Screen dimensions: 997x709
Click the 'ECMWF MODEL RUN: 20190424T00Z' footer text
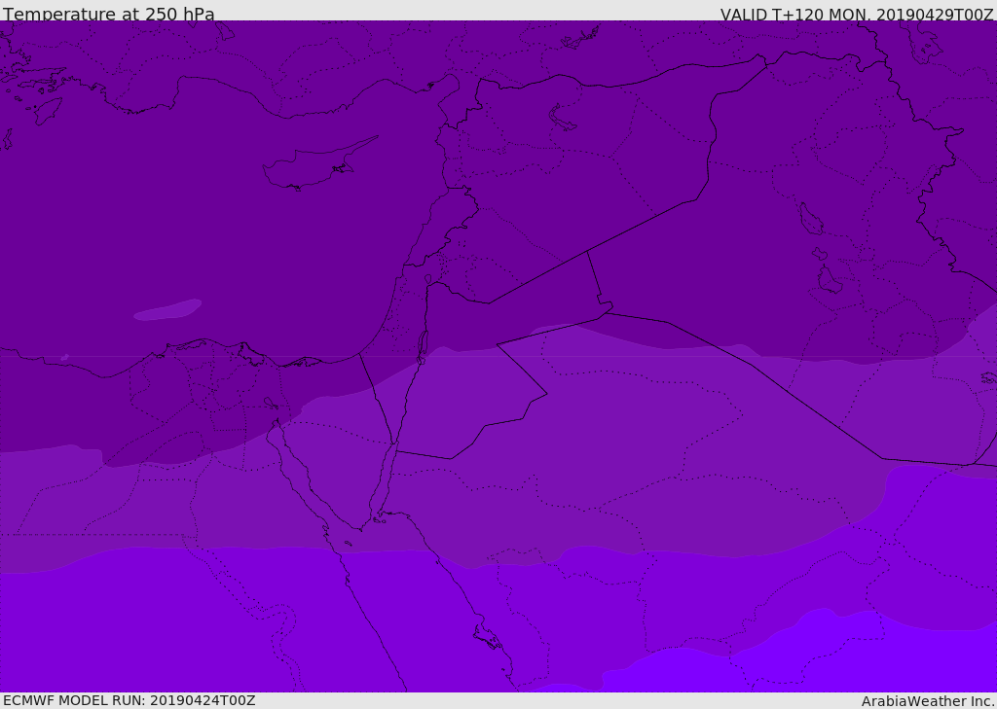[x=129, y=700]
